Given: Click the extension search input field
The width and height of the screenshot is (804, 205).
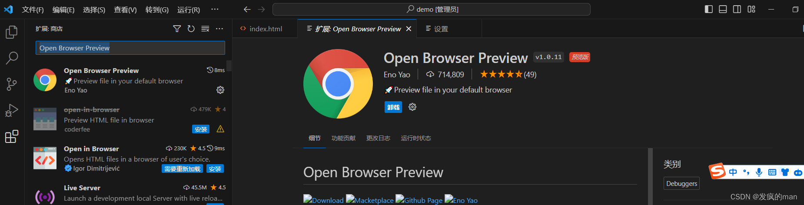Looking at the screenshot, I should click(130, 48).
